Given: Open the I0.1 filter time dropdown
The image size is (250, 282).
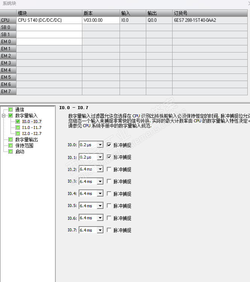Looking at the screenshot, I should [100, 157].
